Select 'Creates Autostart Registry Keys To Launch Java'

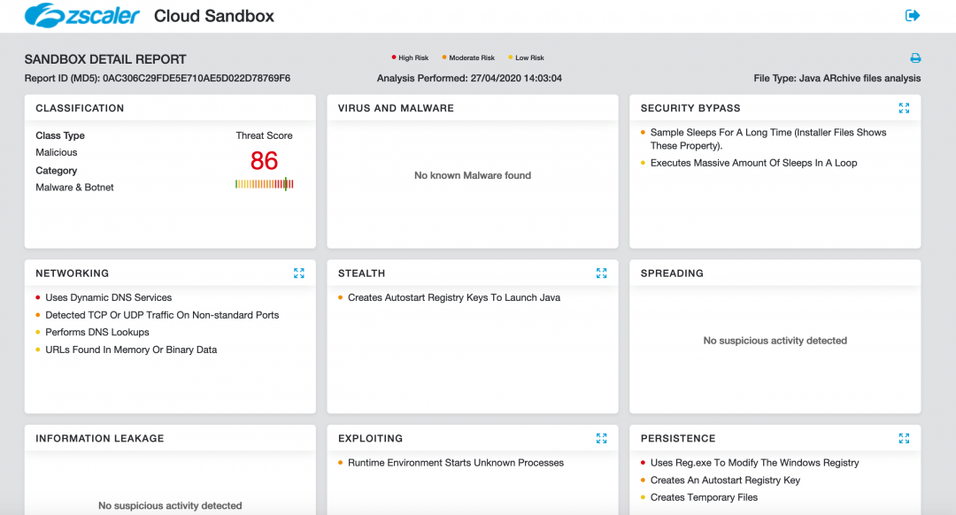(x=454, y=298)
